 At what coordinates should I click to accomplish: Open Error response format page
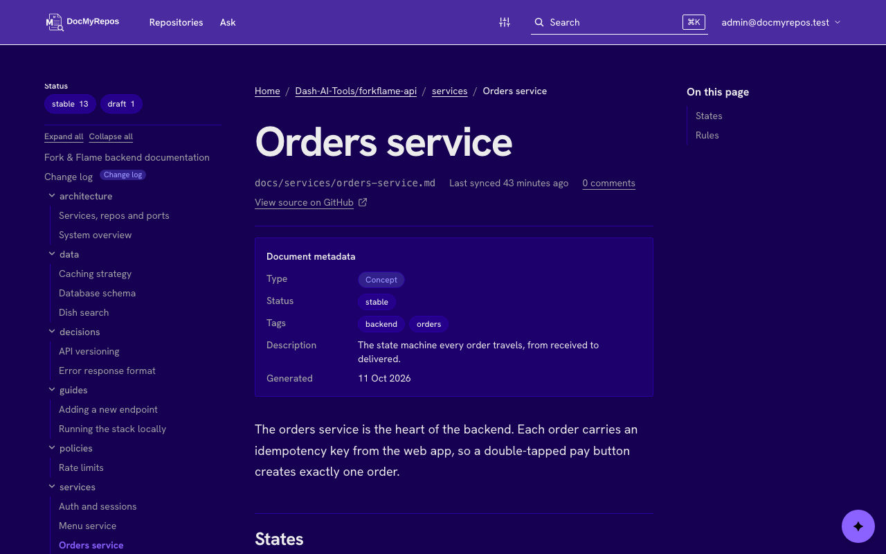tap(107, 370)
